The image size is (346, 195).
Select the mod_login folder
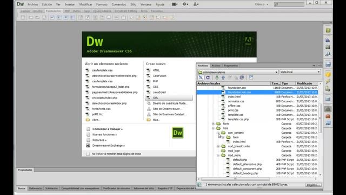point(234,151)
